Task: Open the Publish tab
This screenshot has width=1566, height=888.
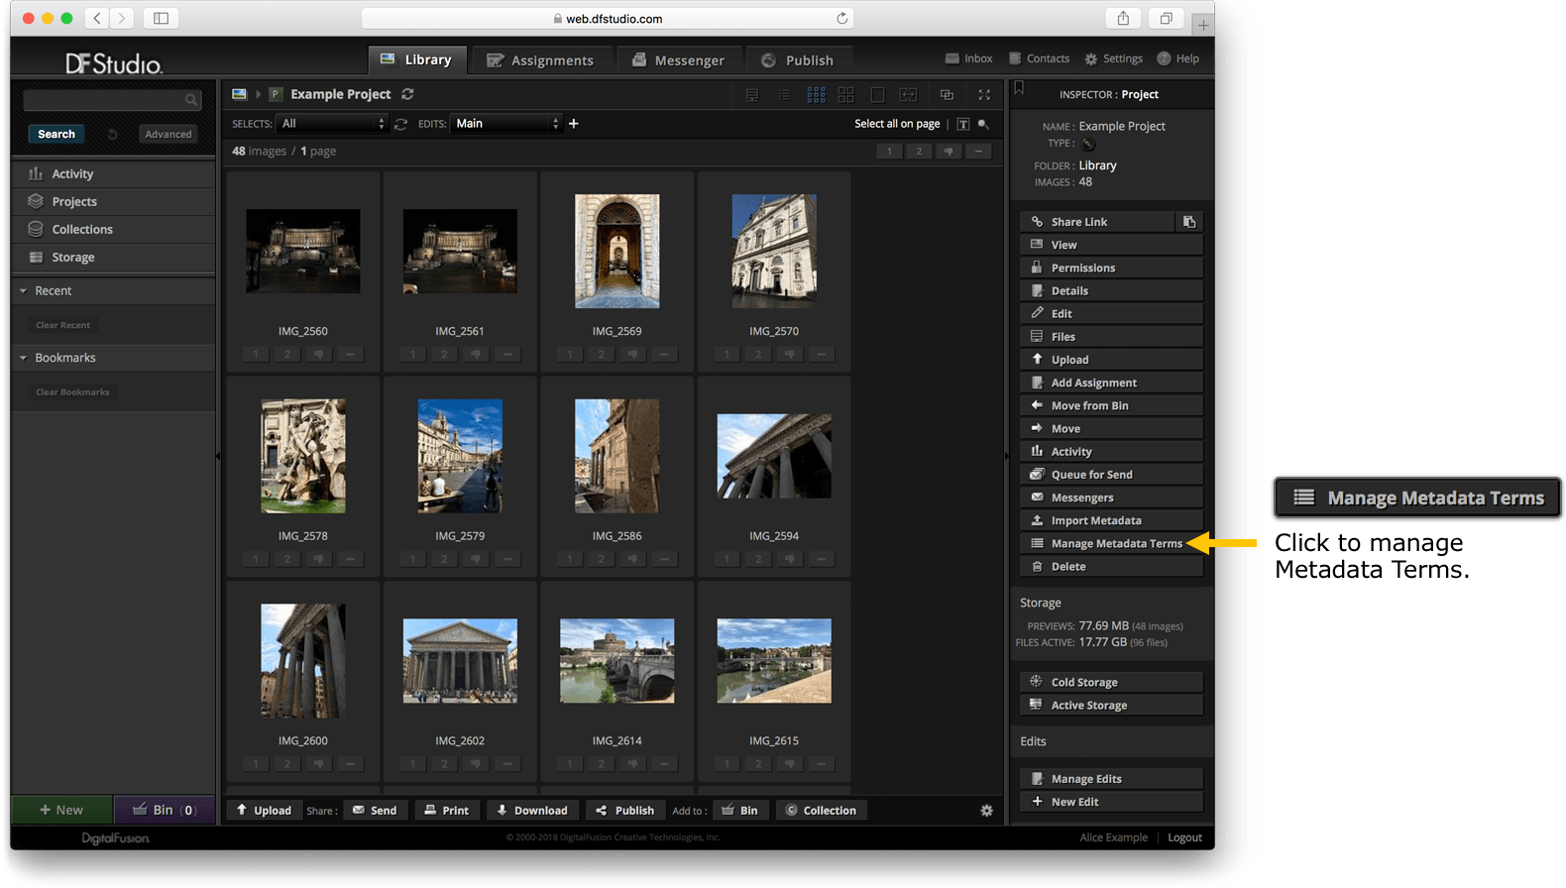Action: [x=798, y=60]
